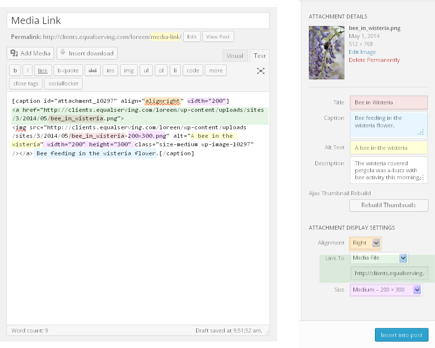Click the bold 'b' quicktag button
435x348 pixels.
[x=16, y=70]
